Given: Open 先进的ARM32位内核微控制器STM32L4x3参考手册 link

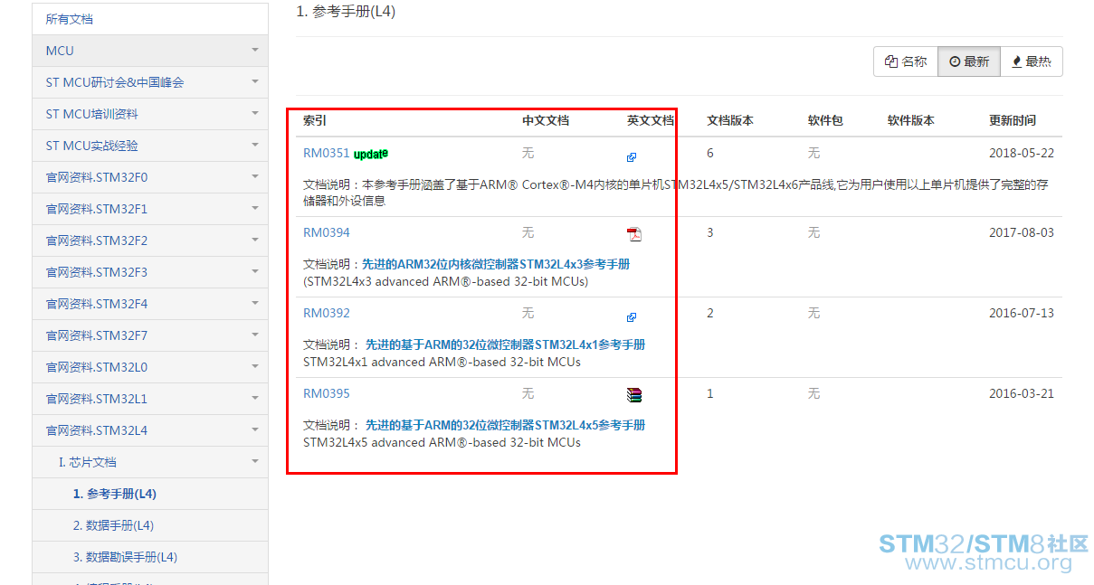Looking at the screenshot, I should pos(496,265).
